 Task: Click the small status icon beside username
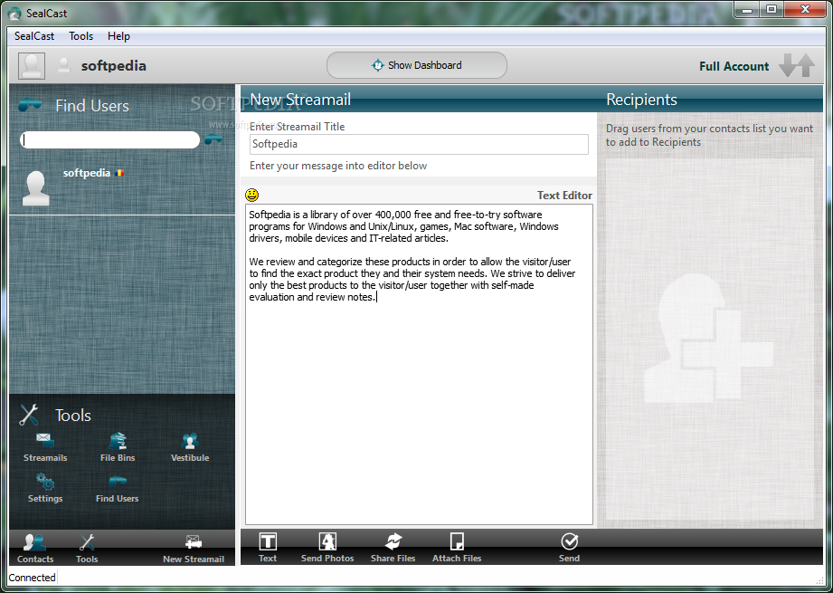[x=64, y=65]
